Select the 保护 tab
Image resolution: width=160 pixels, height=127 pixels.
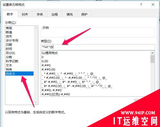point(84,14)
